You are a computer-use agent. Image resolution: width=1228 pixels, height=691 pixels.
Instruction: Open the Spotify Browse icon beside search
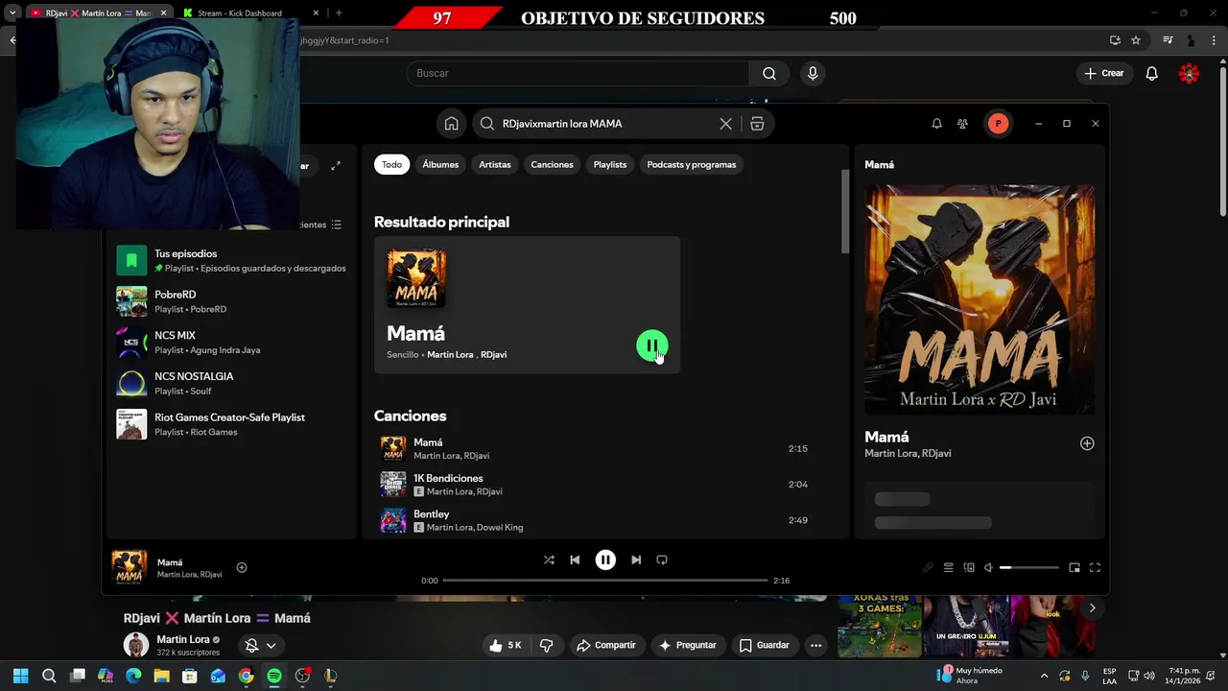coord(757,124)
